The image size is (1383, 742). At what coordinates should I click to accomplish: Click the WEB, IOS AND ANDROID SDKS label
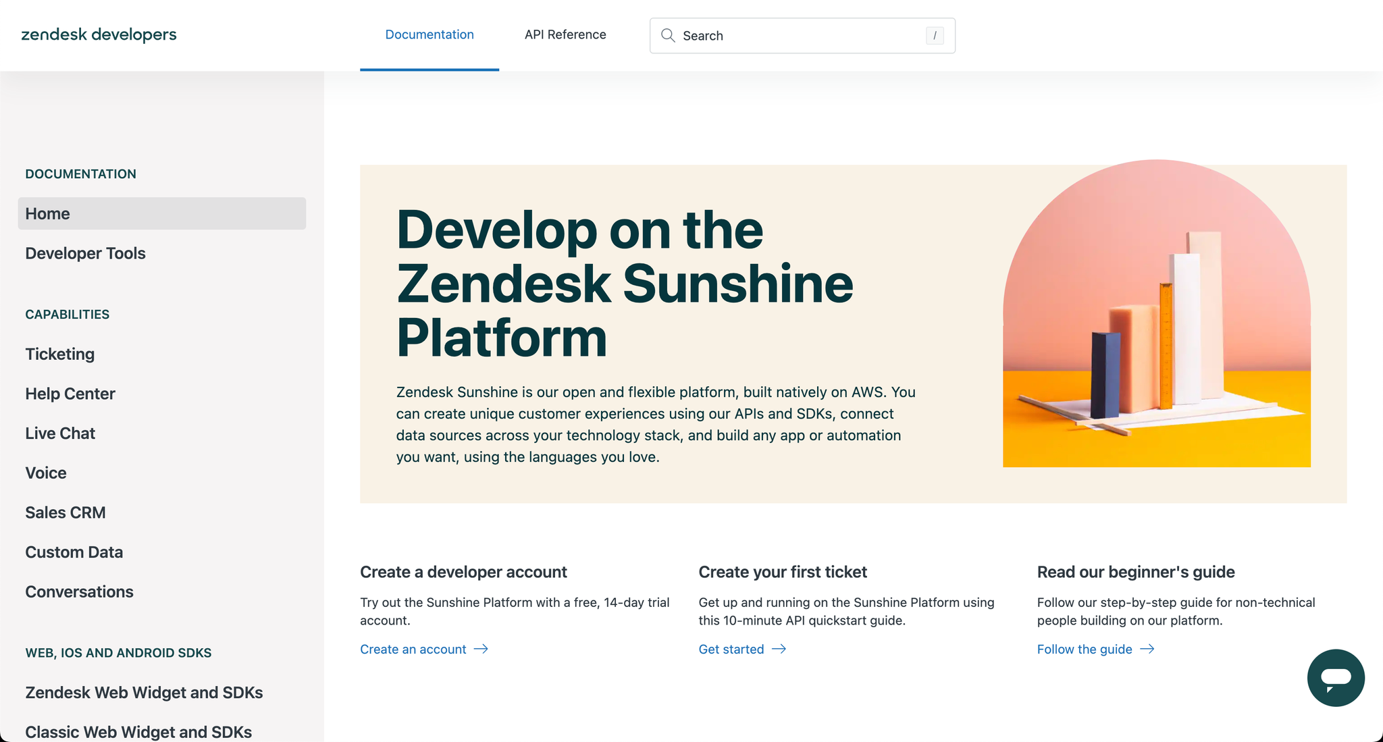[x=118, y=653]
